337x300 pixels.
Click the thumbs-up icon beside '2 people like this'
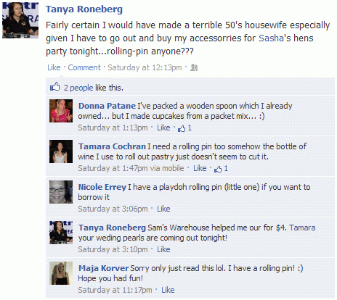[x=54, y=87]
